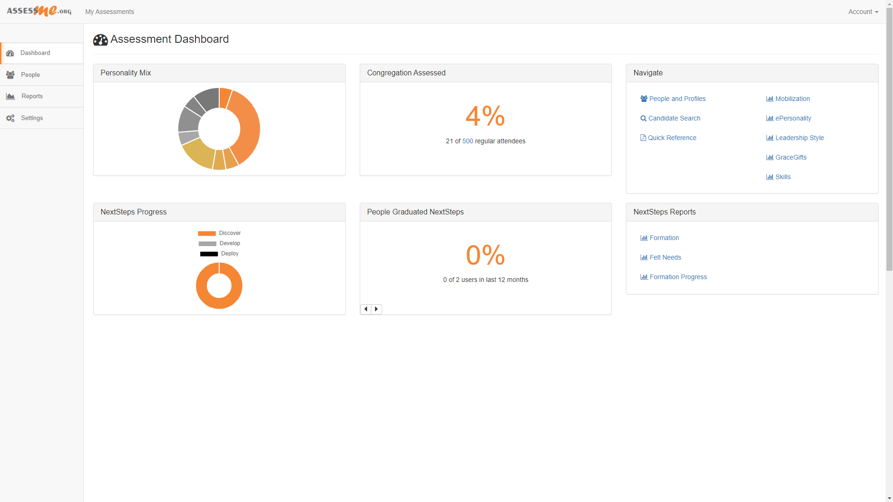Image resolution: width=893 pixels, height=502 pixels.
Task: Open My Assessments menu item
Action: coord(109,12)
